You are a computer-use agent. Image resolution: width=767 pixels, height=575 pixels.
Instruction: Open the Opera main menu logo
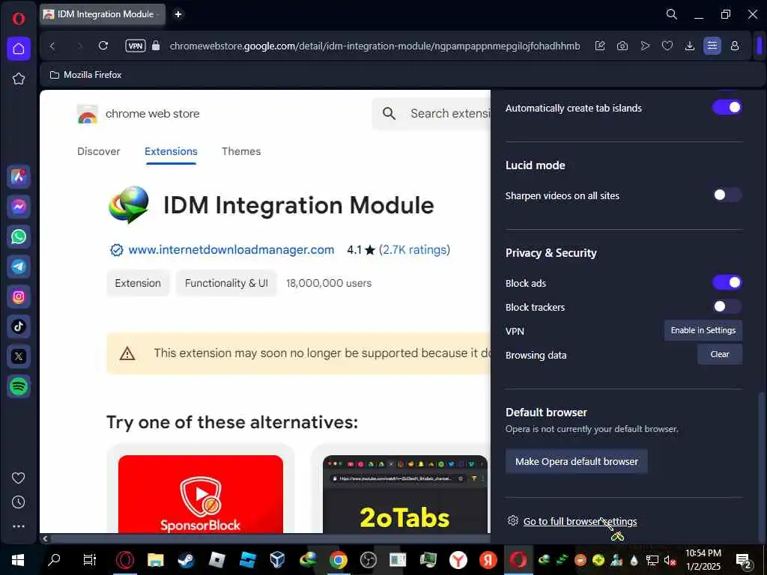click(19, 19)
